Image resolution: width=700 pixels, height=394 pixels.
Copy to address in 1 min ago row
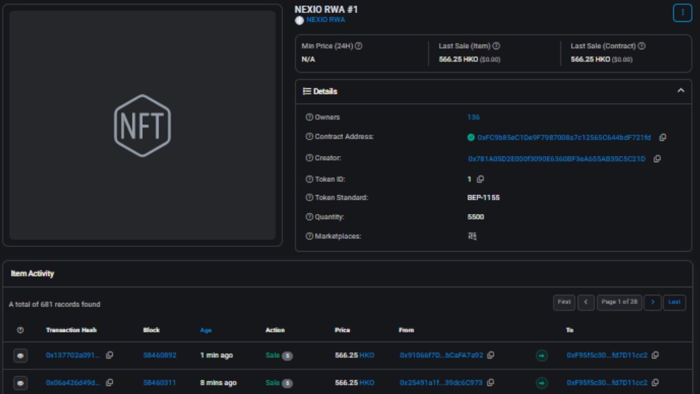pyautogui.click(x=656, y=355)
